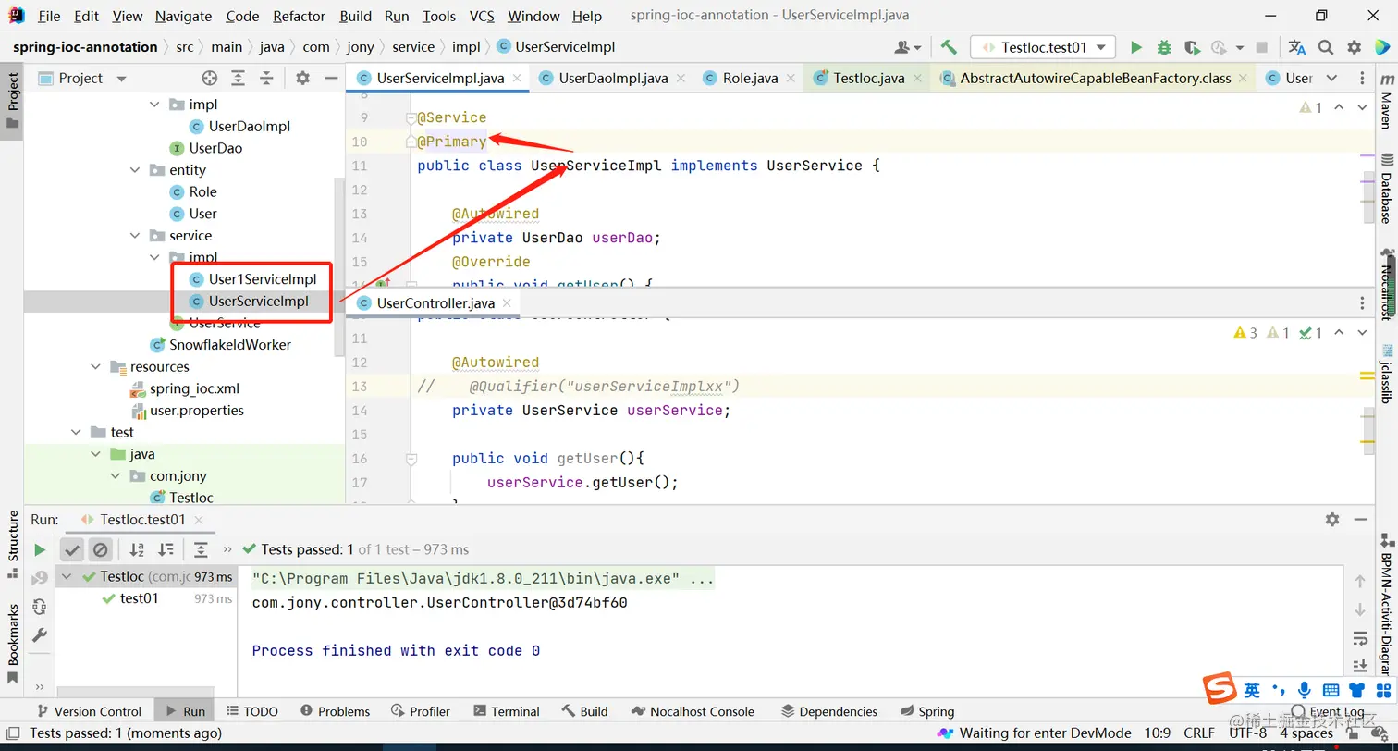Screen dimensions: 1398x751
Task: Open the Spring tool window
Action: coord(926,711)
